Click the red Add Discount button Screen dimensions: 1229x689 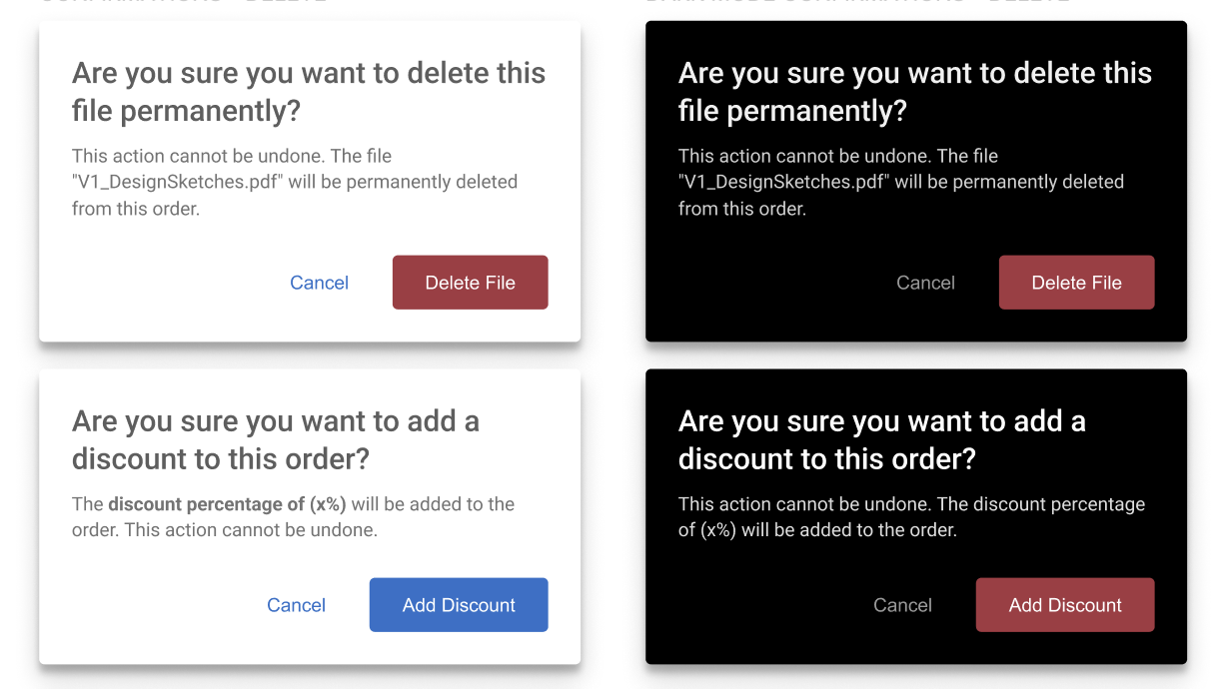click(1065, 605)
